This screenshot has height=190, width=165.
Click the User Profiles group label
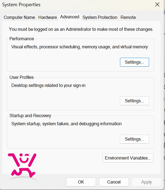pyautogui.click(x=22, y=77)
